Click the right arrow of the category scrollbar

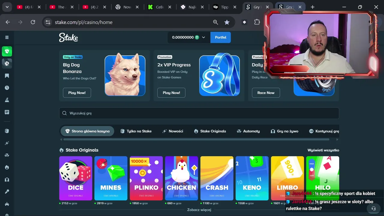point(337,139)
